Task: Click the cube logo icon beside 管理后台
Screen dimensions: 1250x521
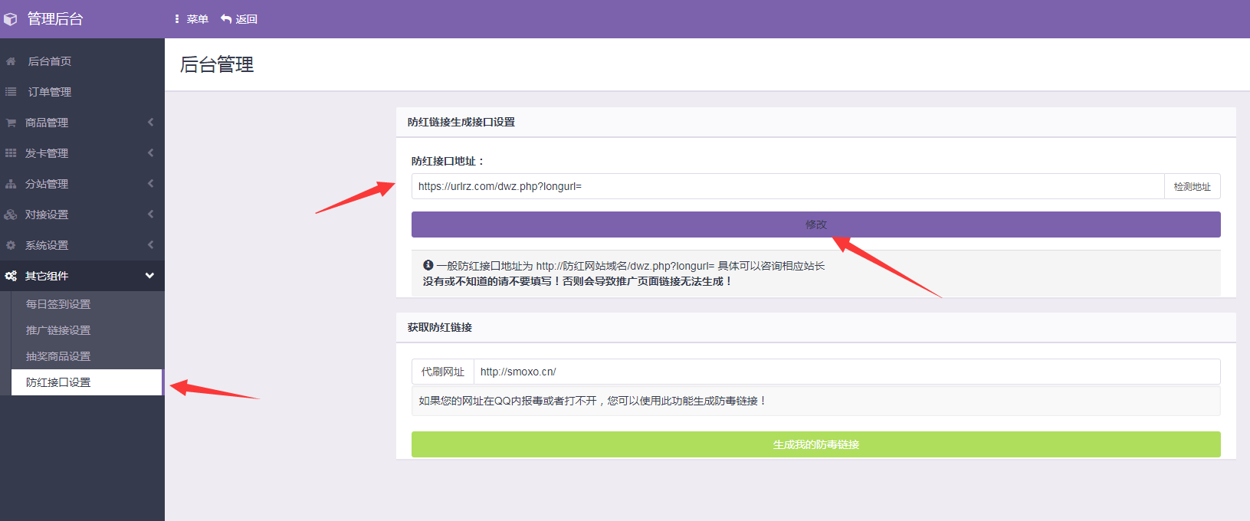Action: (11, 19)
